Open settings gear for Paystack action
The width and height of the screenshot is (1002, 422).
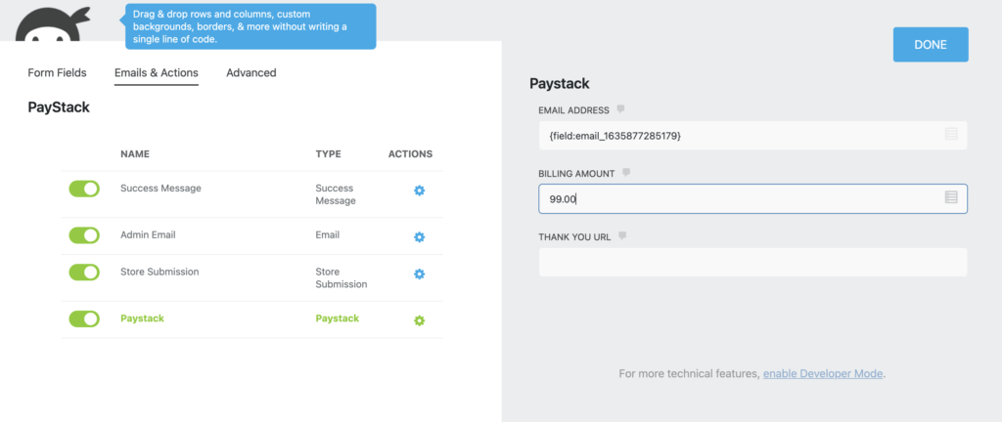coord(419,320)
